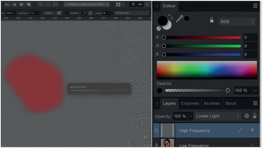Click the lock icon beside RGB selector
The image size is (262, 148).
coord(212,20)
